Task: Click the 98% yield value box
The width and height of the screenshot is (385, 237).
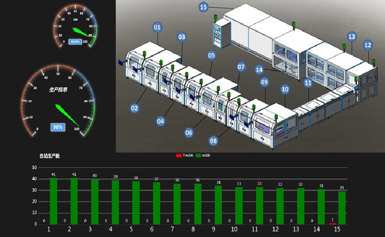Action: (58, 127)
